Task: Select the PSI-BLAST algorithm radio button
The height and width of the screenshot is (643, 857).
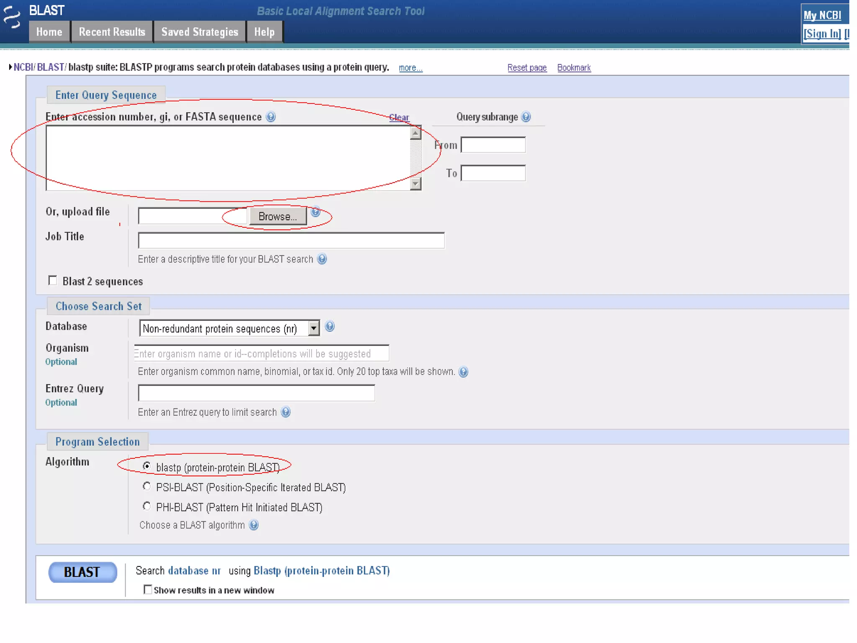Action: [146, 486]
